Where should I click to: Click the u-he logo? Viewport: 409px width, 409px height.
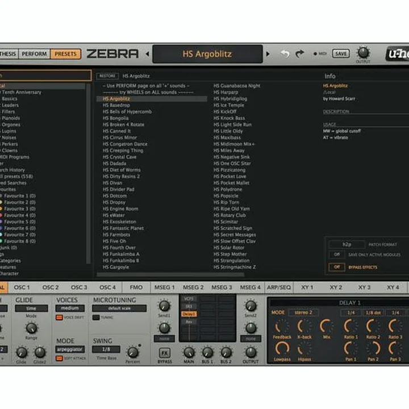pos(397,54)
